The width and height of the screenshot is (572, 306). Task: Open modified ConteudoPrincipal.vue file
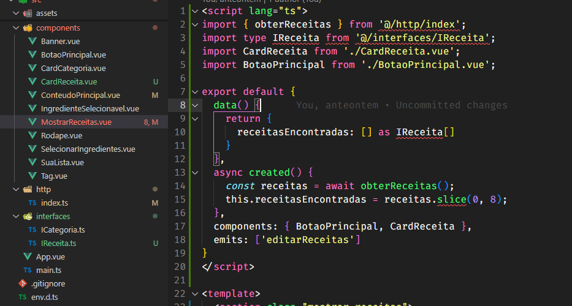(81, 95)
